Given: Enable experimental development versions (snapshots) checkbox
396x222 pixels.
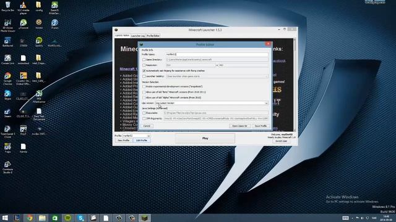Looking at the screenshot, I should coord(144,86).
